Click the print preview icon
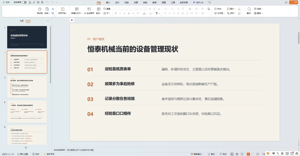The width and height of the screenshot is (300, 156). coord(42,2)
